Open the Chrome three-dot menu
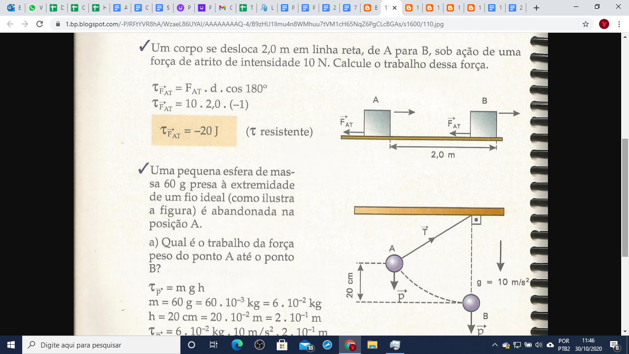This screenshot has width=629, height=354. pyautogui.click(x=619, y=24)
